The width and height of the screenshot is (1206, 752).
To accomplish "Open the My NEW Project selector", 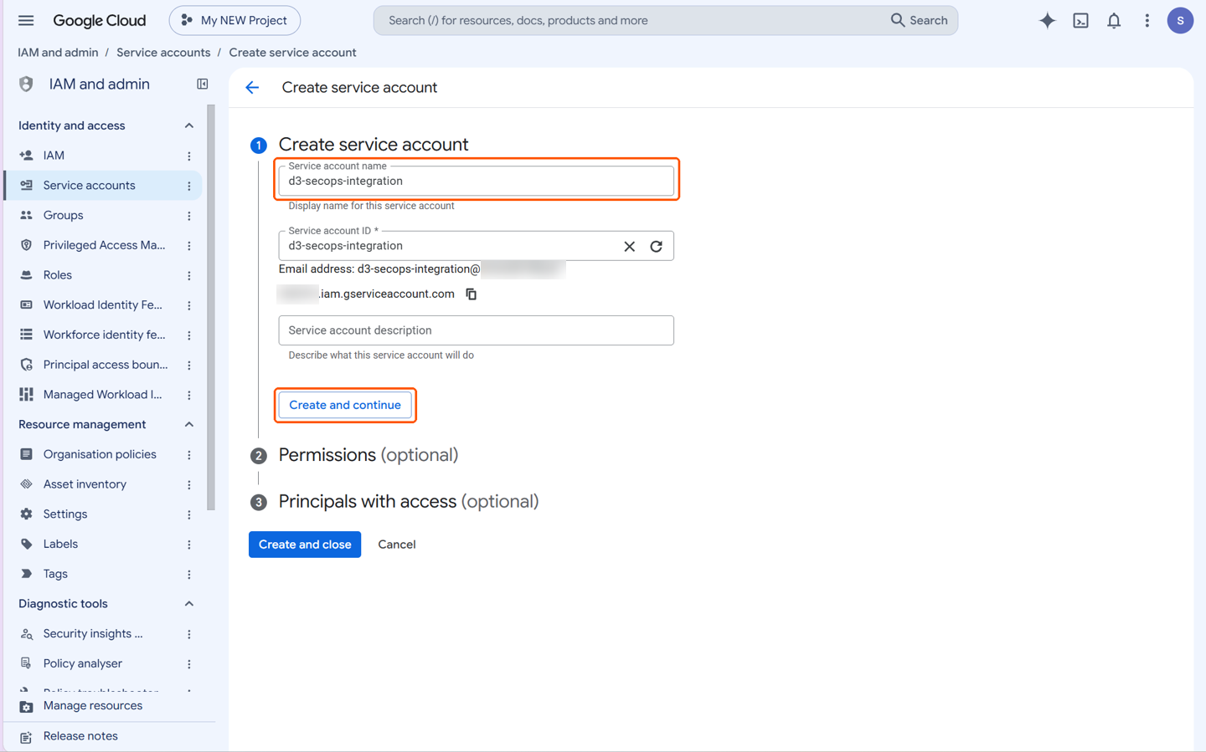I will click(x=234, y=20).
